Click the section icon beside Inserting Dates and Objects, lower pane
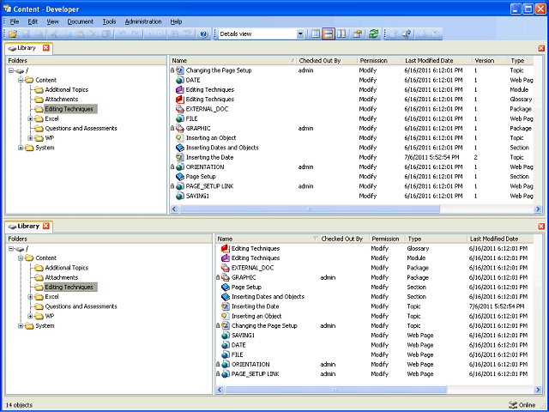This screenshot has height=412, width=549. 226,297
